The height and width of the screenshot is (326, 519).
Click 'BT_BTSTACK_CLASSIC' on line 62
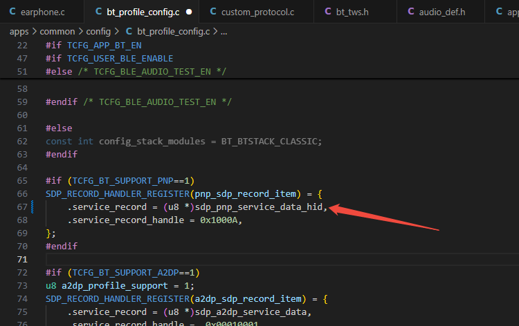click(269, 142)
